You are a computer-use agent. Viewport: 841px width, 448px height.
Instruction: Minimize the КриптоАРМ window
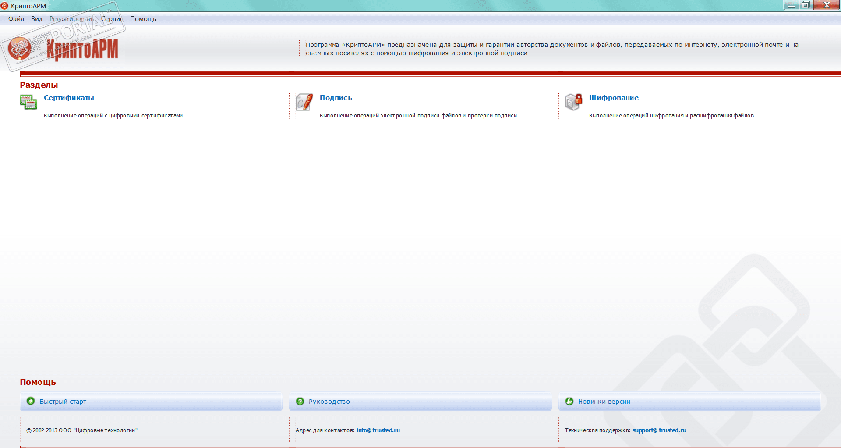(791, 5)
